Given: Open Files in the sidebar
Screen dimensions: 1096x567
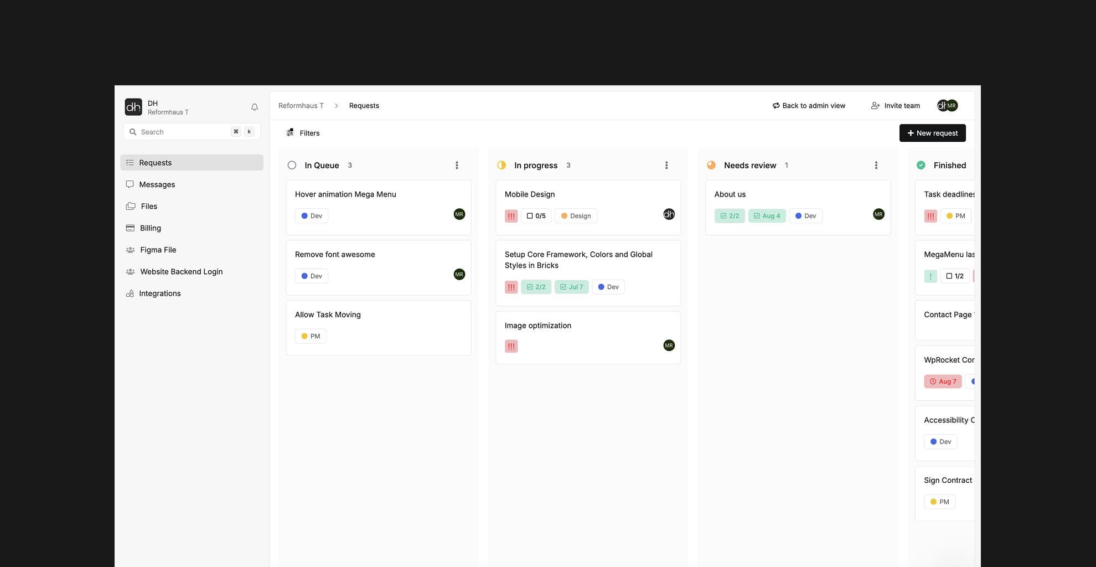Looking at the screenshot, I should click(192, 206).
